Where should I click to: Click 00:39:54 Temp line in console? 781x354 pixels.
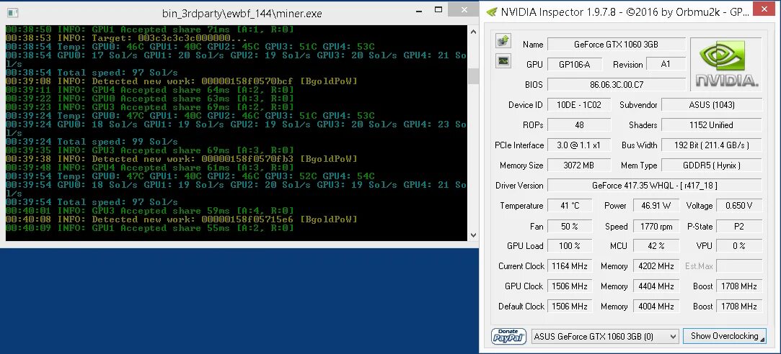[190, 176]
